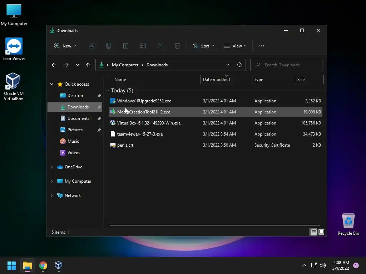Open the View options dropdown
This screenshot has width=366, height=274.
tap(235, 46)
